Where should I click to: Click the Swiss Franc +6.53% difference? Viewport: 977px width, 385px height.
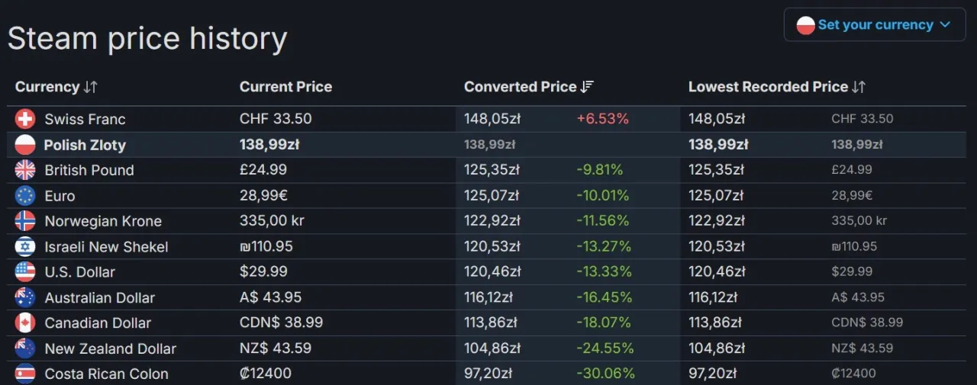click(602, 119)
